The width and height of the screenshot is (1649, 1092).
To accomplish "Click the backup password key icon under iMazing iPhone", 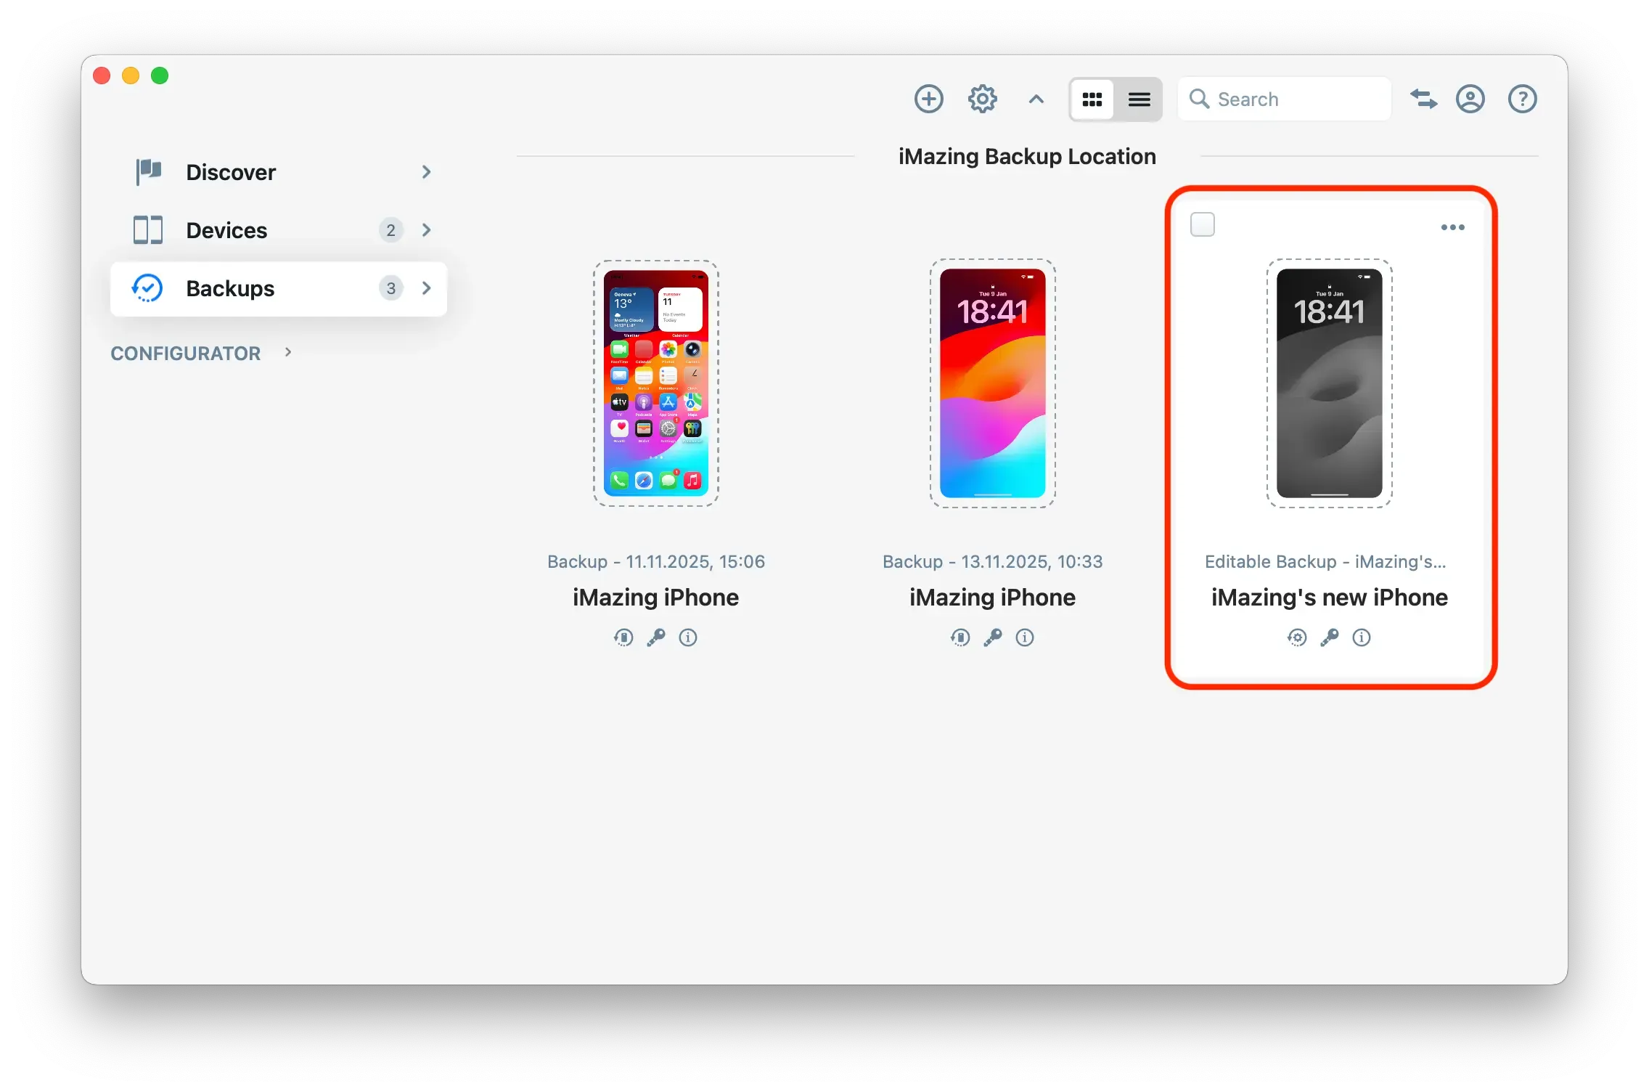I will 656,638.
